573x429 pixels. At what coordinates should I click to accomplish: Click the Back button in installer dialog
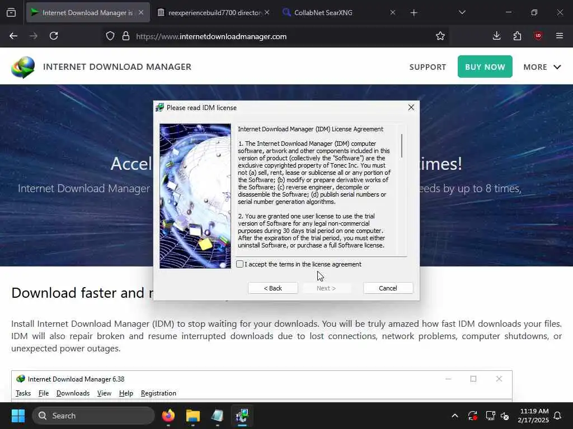point(273,288)
